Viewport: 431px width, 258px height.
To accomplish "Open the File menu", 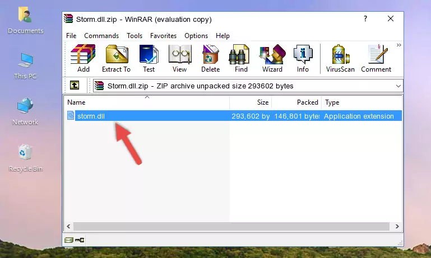I will click(x=71, y=36).
